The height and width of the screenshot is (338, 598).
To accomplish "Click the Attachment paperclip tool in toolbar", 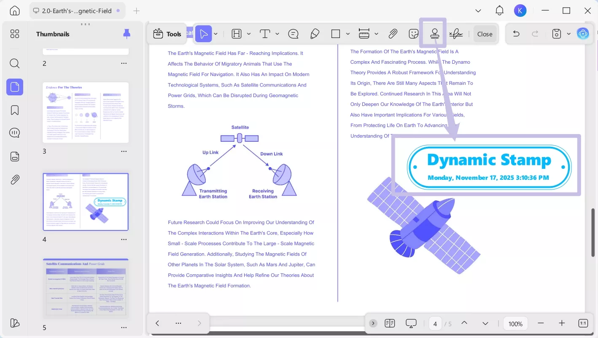I will (393, 34).
